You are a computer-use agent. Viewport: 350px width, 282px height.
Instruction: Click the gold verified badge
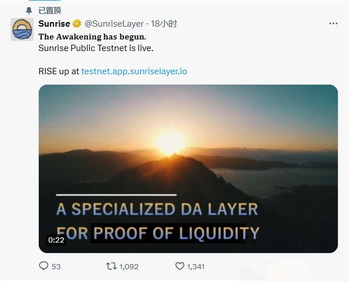coord(77,23)
